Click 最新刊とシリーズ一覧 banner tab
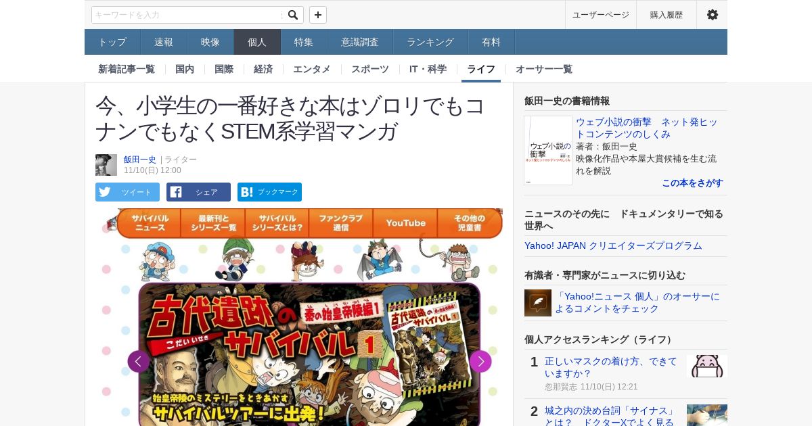The image size is (812, 426). [213, 223]
